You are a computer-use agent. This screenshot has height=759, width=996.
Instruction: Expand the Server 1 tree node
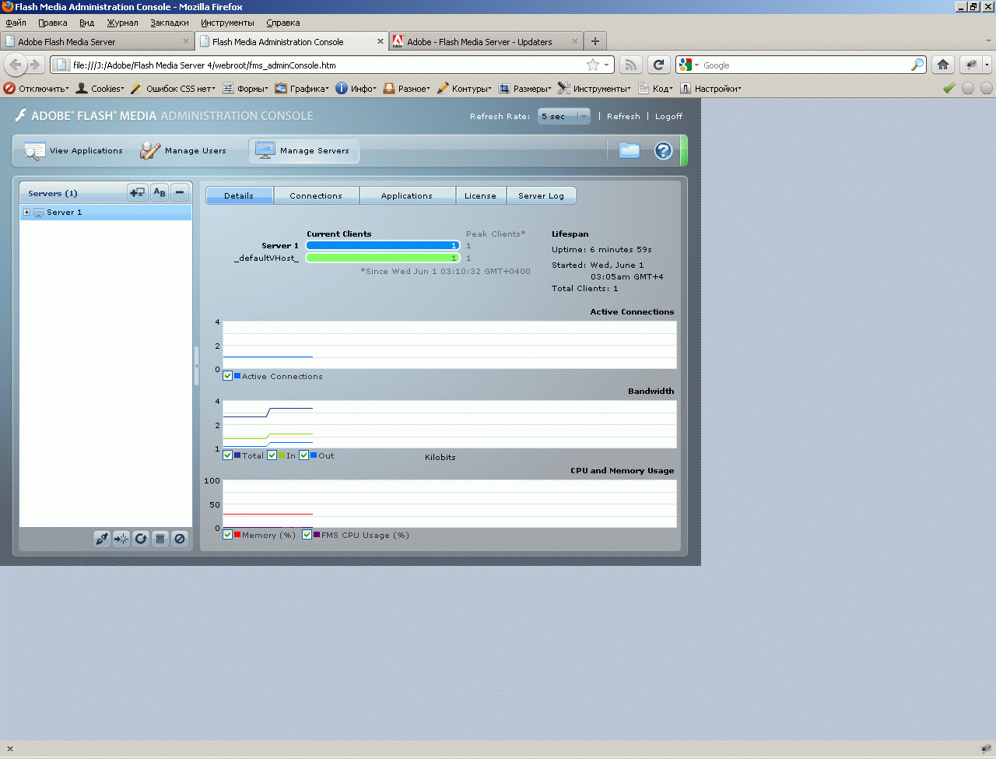click(x=26, y=213)
